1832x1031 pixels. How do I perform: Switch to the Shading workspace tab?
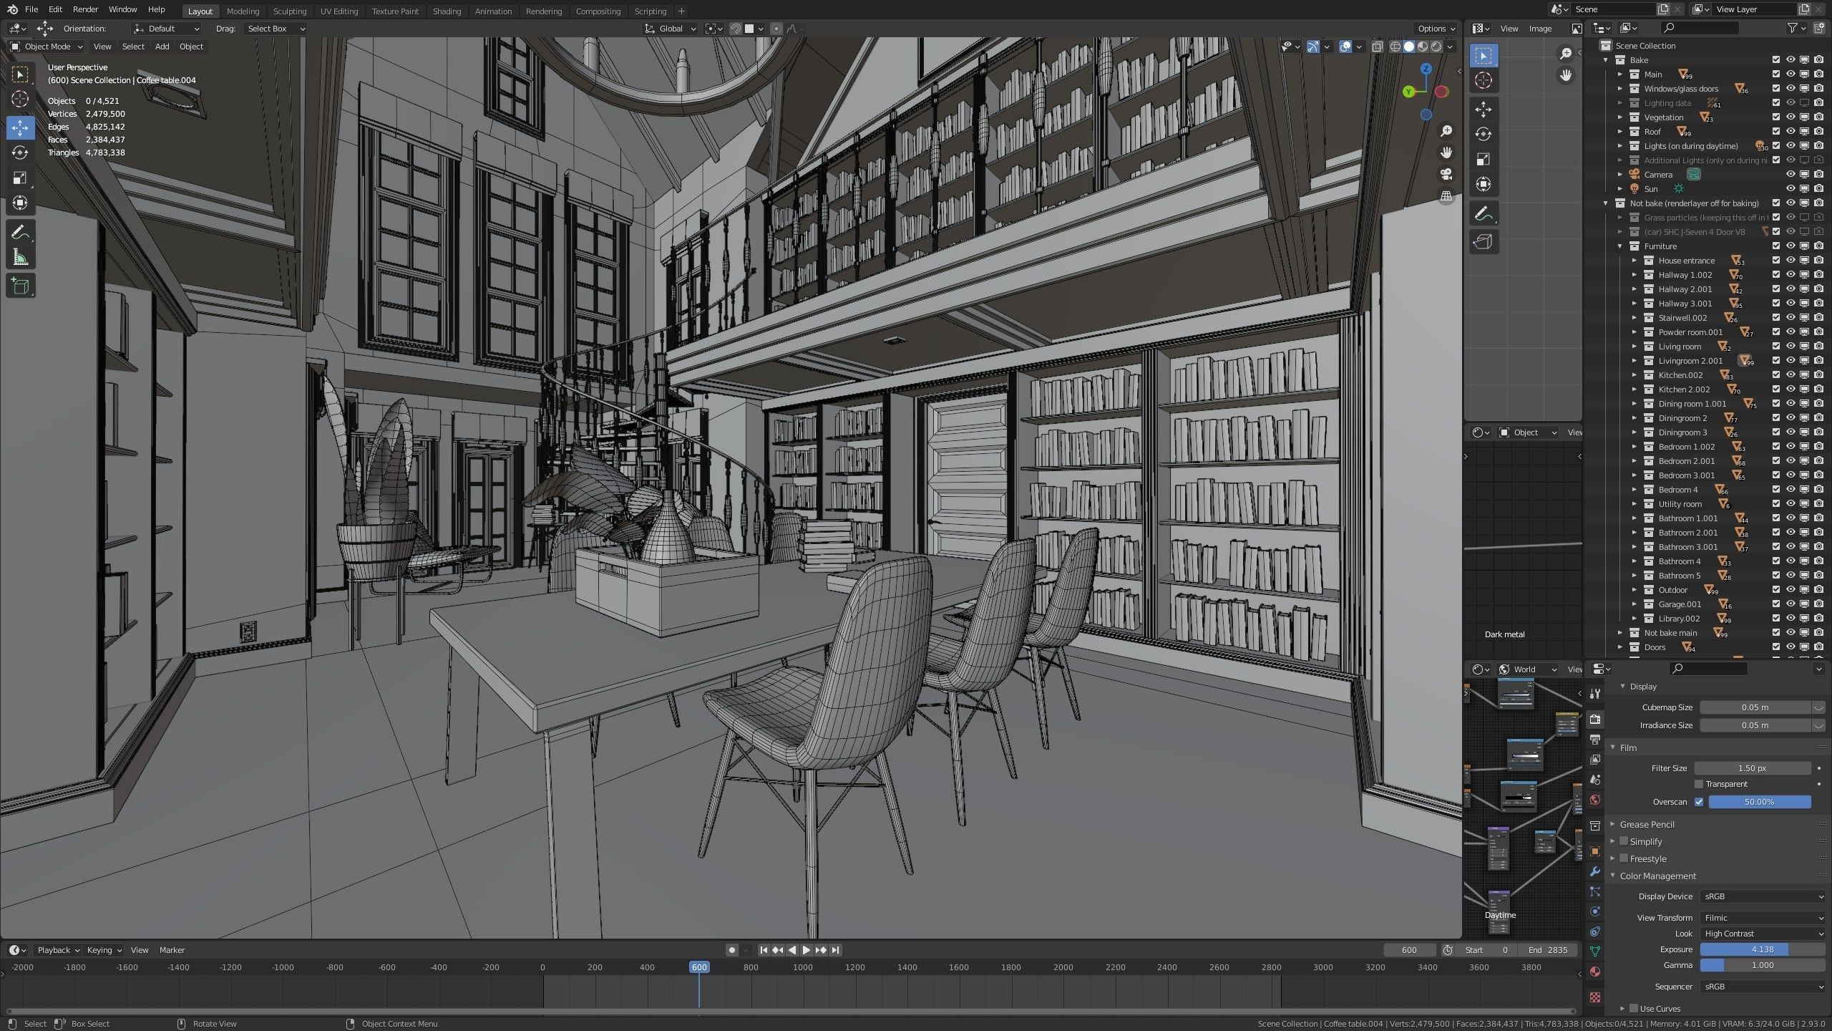pyautogui.click(x=447, y=11)
